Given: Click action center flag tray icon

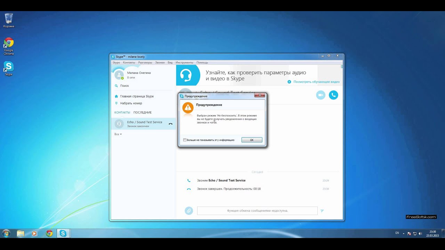Looking at the screenshot, I should click(409, 233).
